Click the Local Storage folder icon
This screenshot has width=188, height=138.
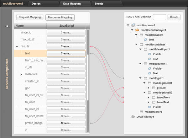coord(133,117)
